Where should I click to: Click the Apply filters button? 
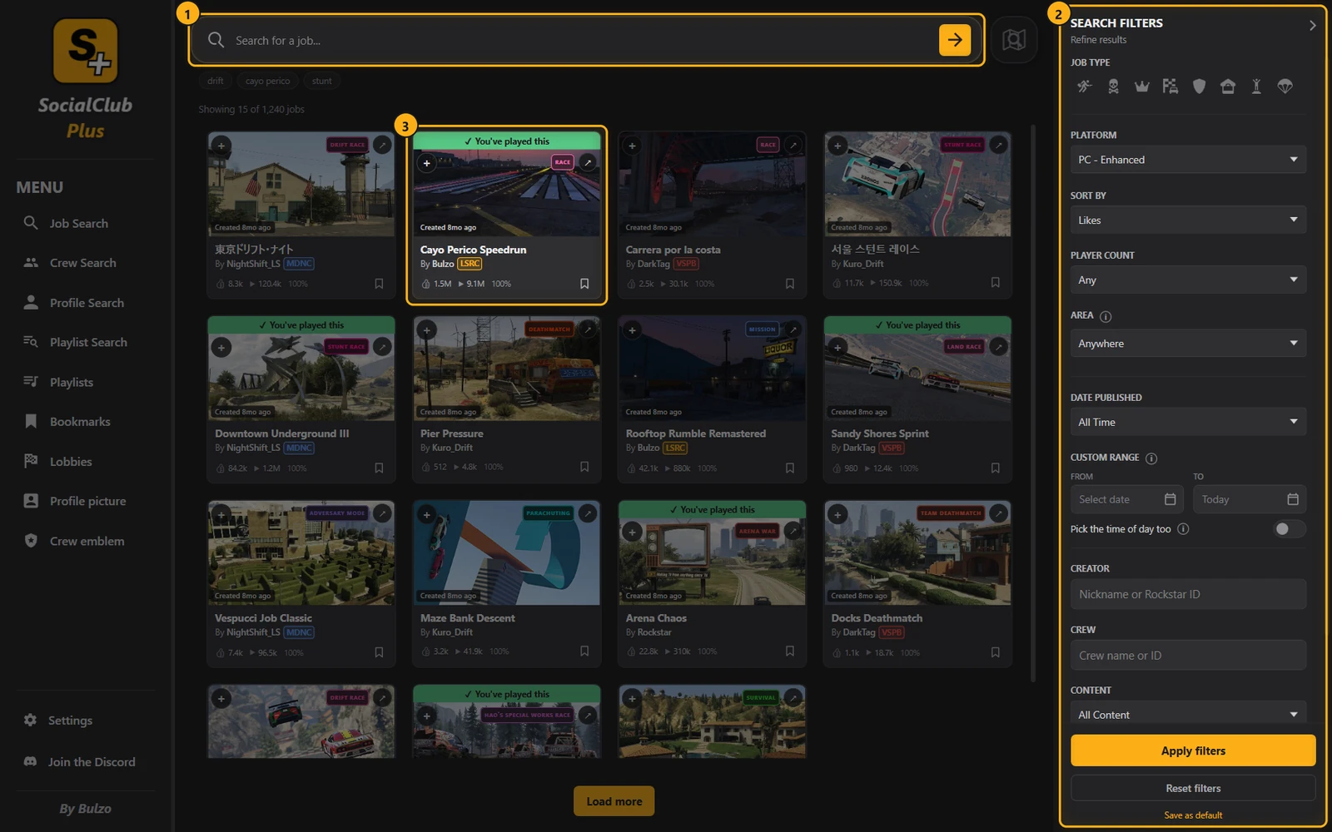(x=1193, y=750)
